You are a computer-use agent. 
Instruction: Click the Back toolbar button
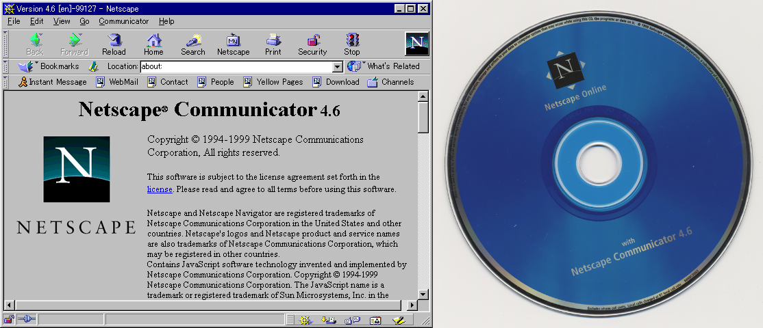click(34, 44)
